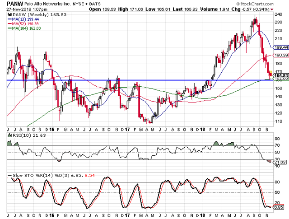Click the 165.83 last price label
The height and width of the screenshot is (219, 289).
tap(281, 76)
